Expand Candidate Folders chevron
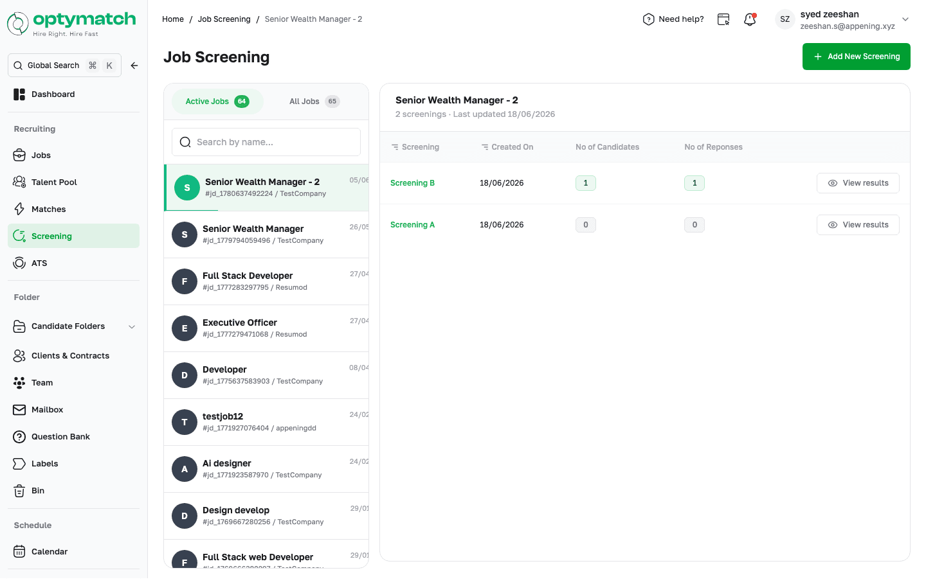This screenshot has height=584, width=926. point(132,327)
